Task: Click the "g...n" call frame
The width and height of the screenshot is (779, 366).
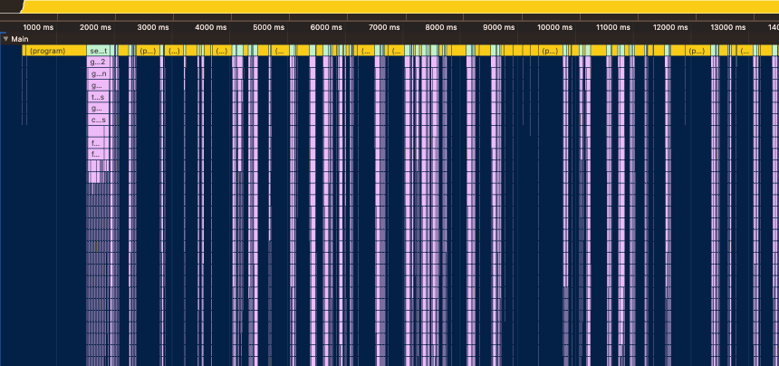Action: click(99, 74)
